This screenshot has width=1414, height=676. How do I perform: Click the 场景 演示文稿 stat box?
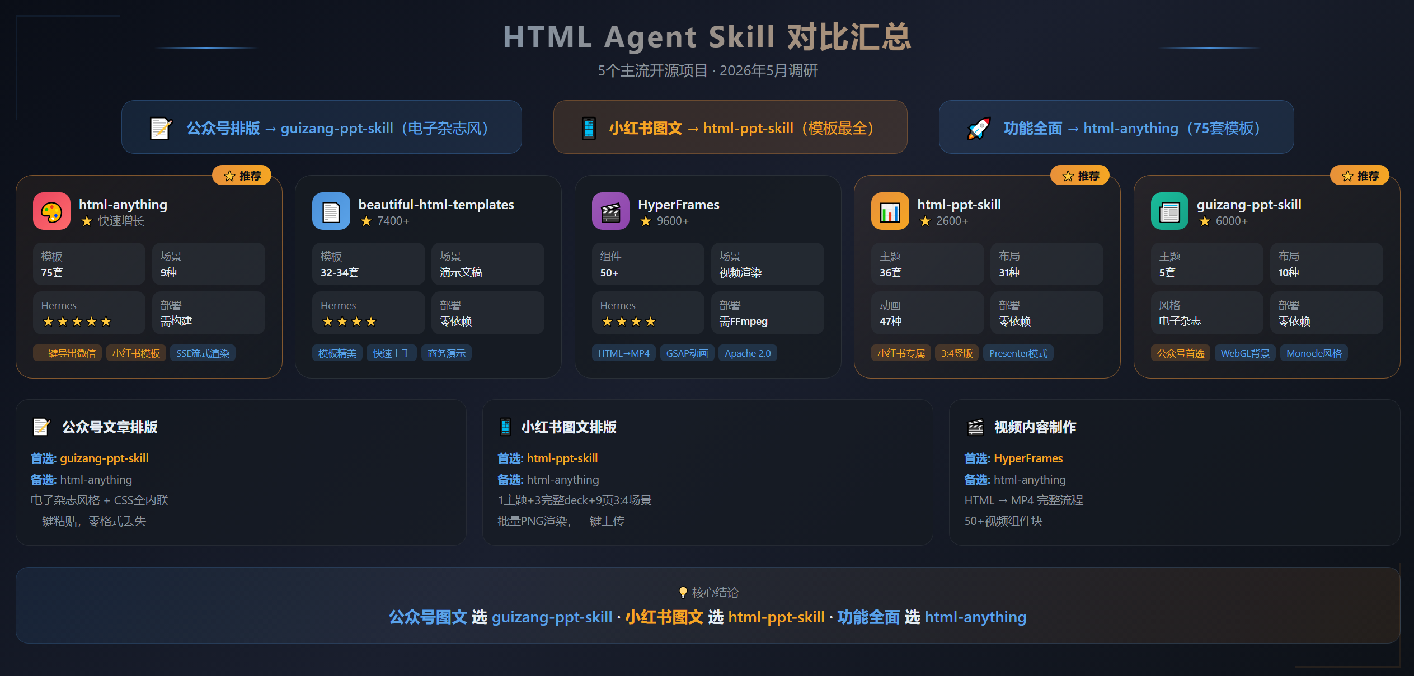click(488, 264)
